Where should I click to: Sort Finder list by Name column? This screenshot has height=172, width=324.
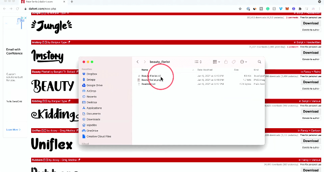tap(145, 70)
